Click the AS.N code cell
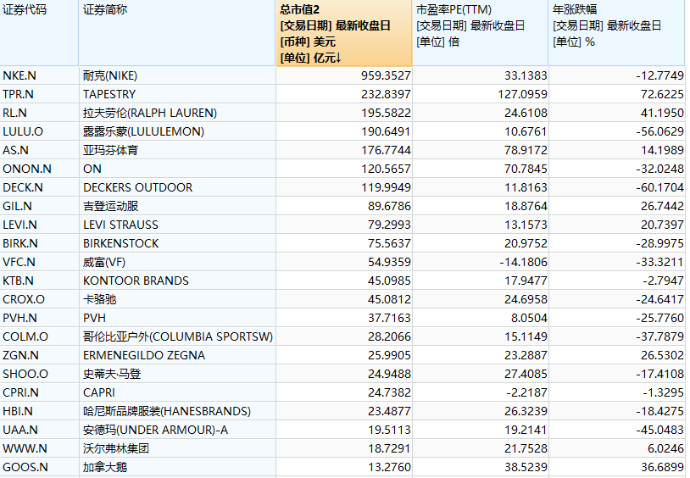 [39, 150]
